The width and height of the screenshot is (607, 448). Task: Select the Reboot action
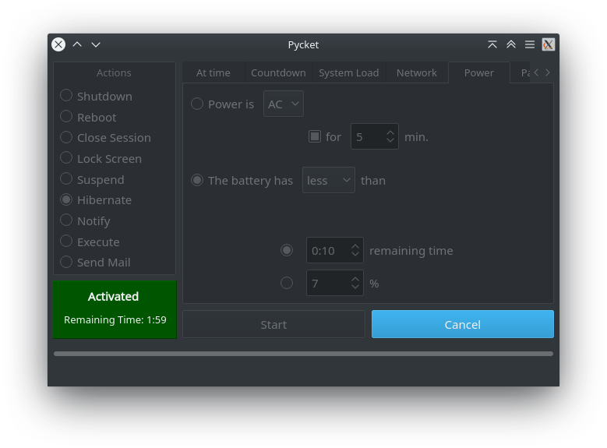pos(88,117)
